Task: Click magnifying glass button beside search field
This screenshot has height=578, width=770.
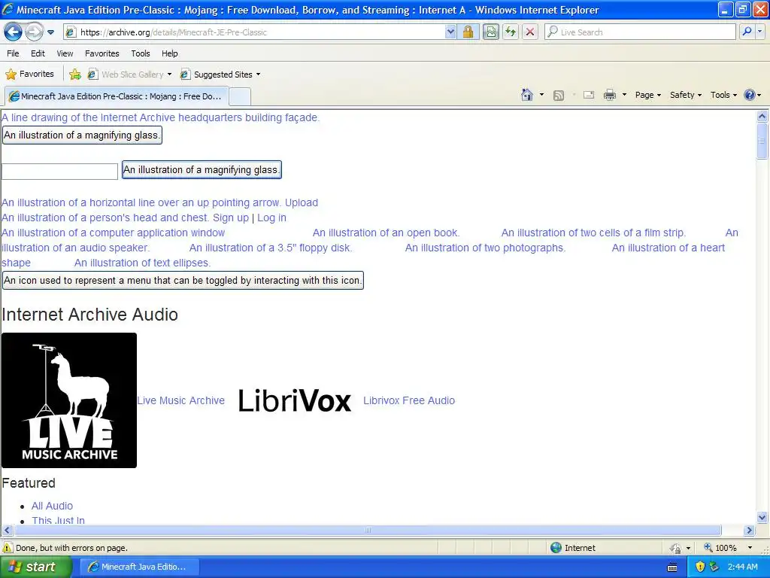Action: (x=202, y=169)
